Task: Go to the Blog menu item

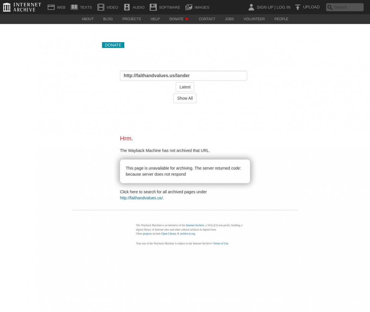Action: (x=108, y=19)
